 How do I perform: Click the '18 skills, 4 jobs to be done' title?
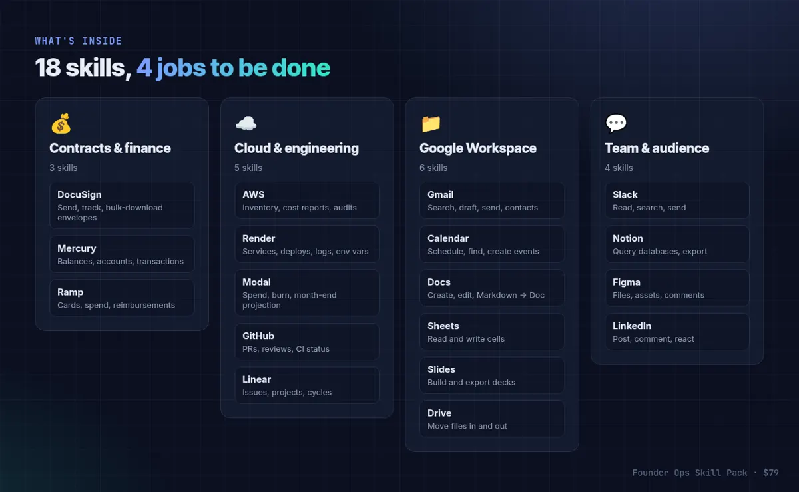(182, 68)
